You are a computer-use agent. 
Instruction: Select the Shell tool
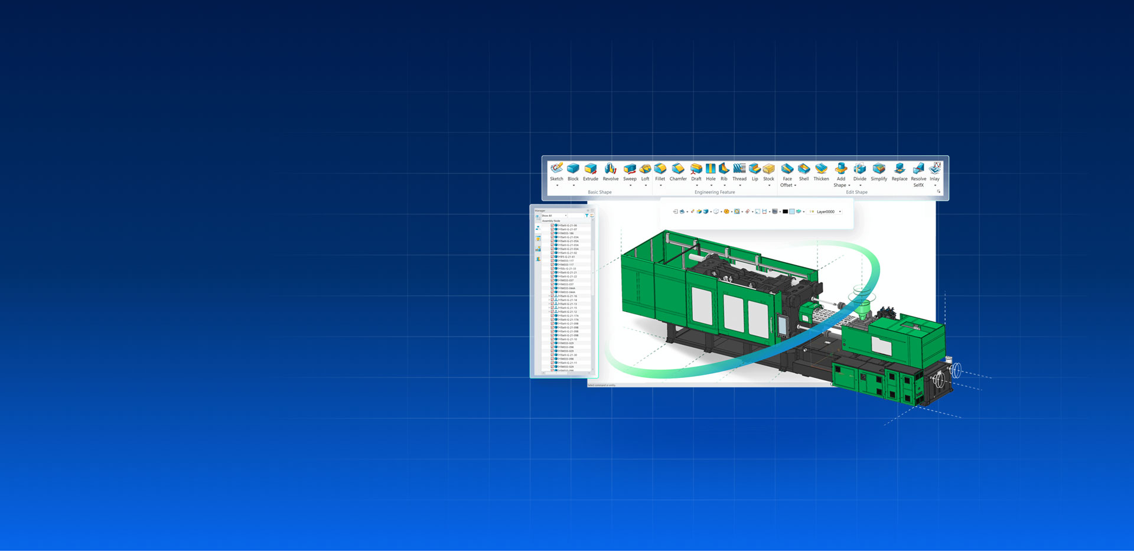[803, 171]
